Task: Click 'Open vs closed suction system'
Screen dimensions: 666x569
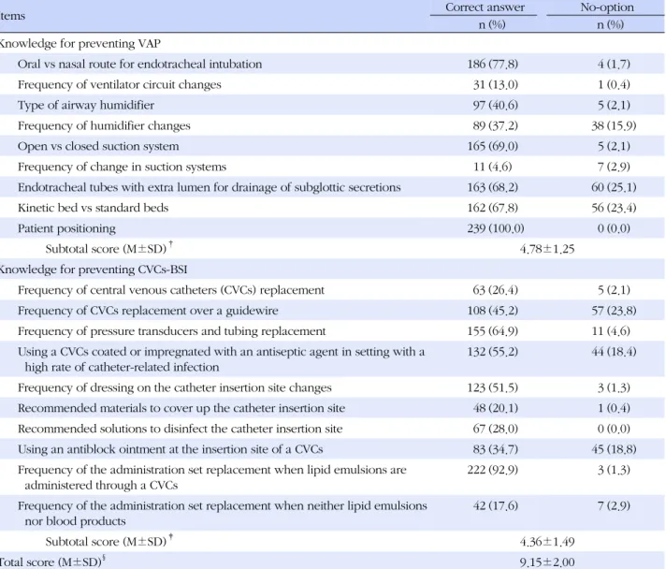Action: [x=98, y=146]
